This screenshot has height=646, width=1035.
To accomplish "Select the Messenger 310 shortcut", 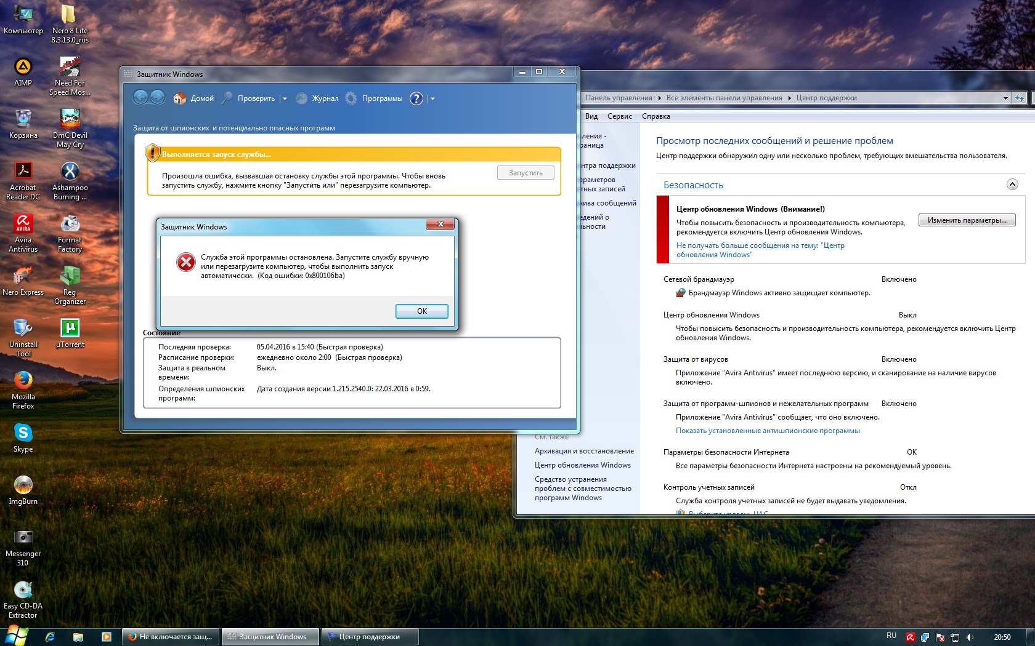I will coord(23,547).
